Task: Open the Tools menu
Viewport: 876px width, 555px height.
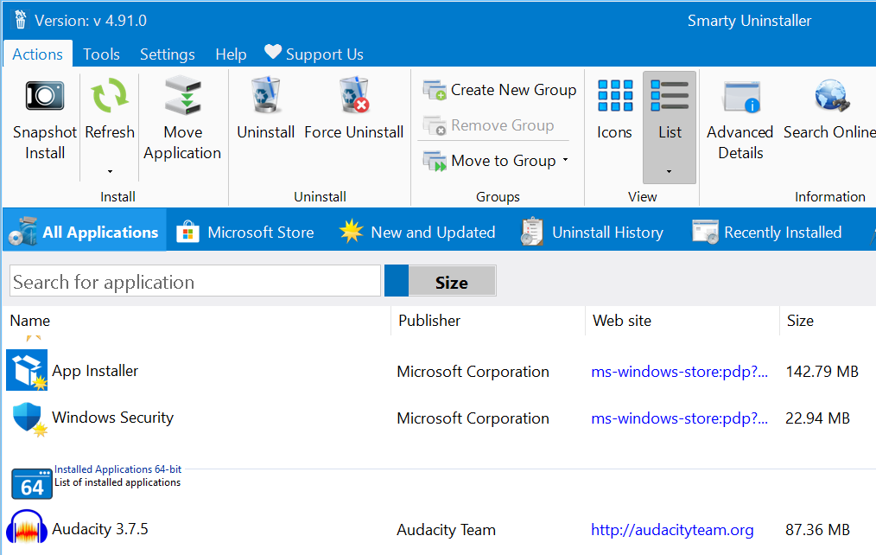Action: pyautogui.click(x=101, y=54)
